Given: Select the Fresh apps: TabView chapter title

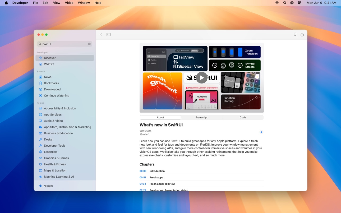Looking at the screenshot, I should [x=162, y=184].
